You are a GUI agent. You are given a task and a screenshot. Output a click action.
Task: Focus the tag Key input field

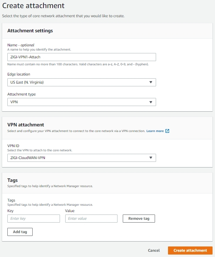(x=34, y=218)
